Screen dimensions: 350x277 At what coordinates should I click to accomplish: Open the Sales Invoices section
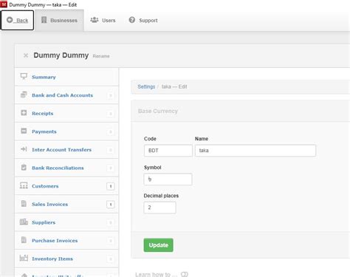66,204
